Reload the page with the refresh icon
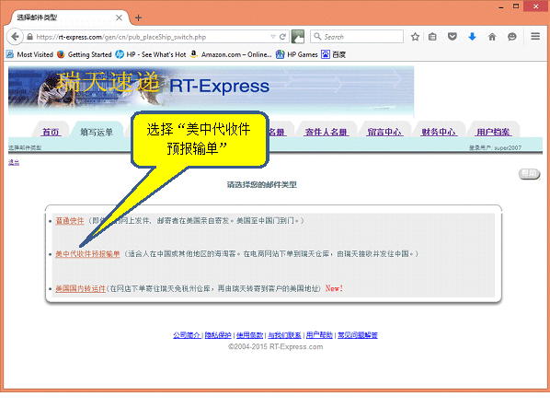Image resolution: width=550 pixels, height=408 pixels. click(x=282, y=37)
